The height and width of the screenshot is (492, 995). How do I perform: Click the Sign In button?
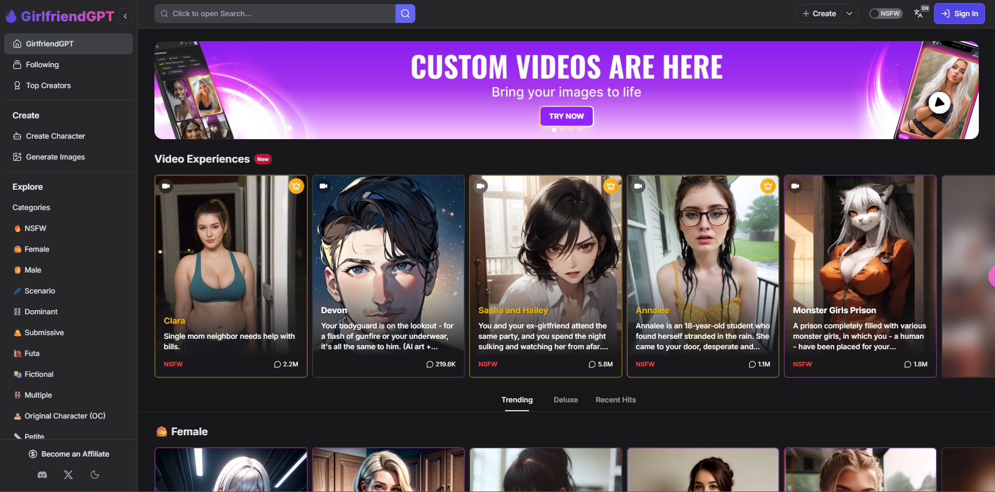pos(959,14)
